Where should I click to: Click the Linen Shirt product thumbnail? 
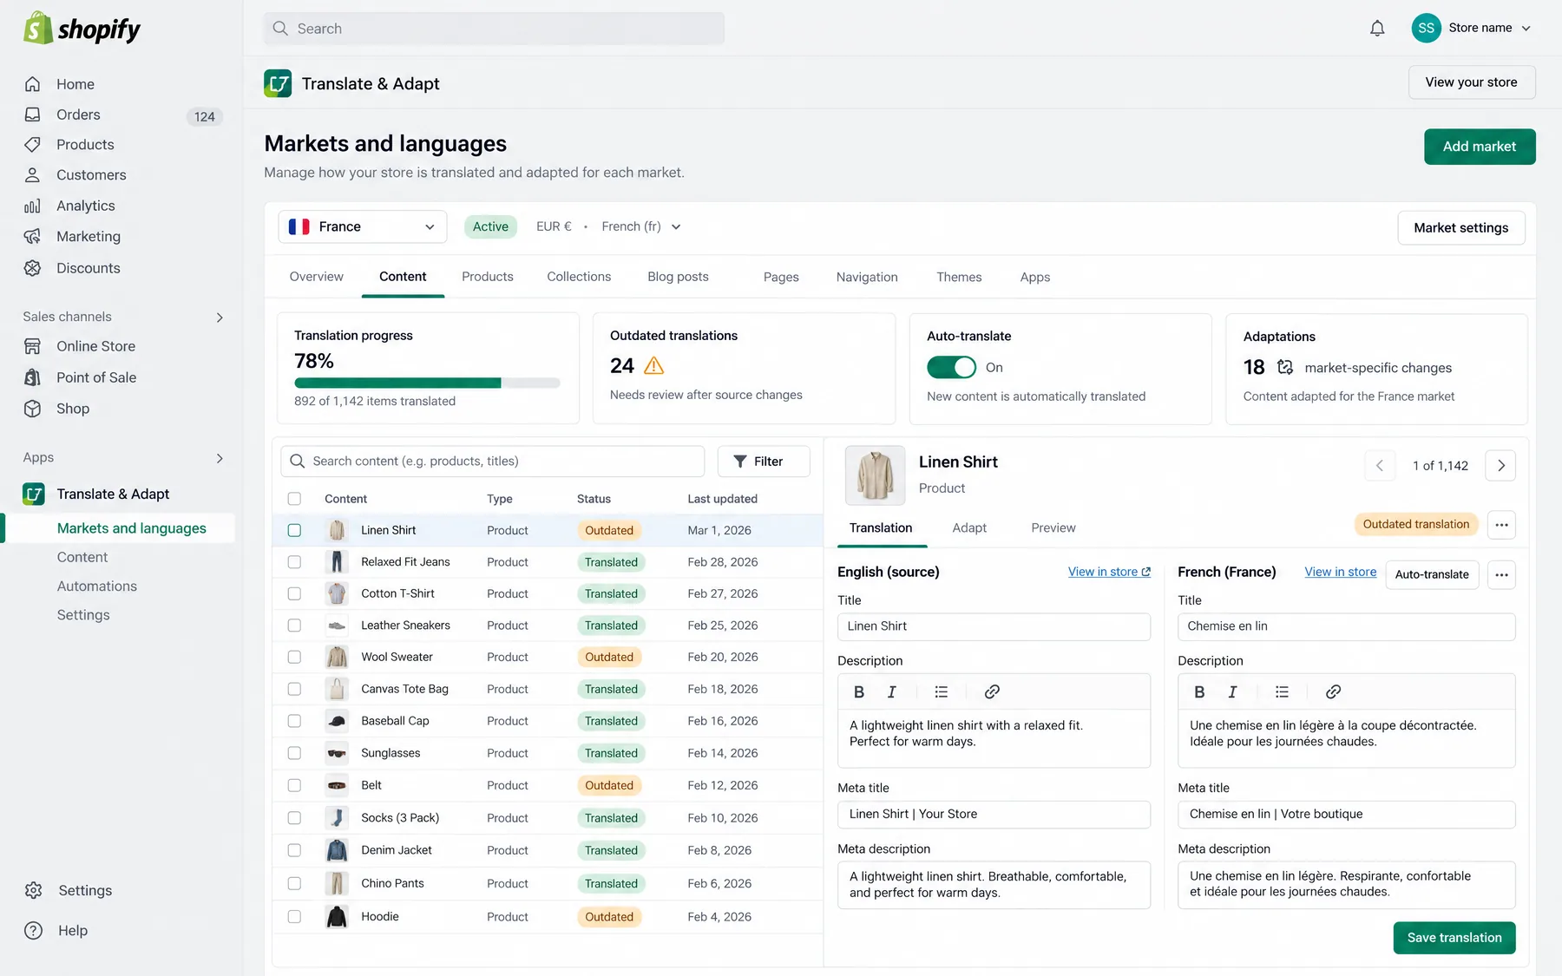875,475
